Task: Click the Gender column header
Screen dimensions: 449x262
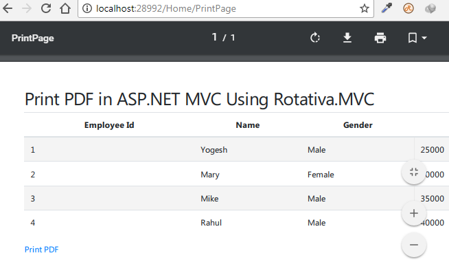Action: pyautogui.click(x=358, y=125)
